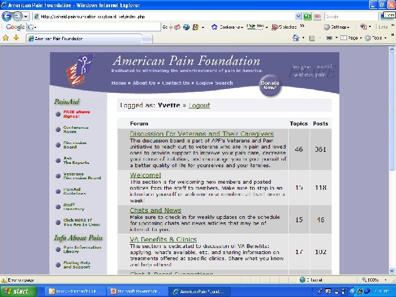396x297 pixels.
Task: Click the red Stop loading icon
Action: (317, 16)
